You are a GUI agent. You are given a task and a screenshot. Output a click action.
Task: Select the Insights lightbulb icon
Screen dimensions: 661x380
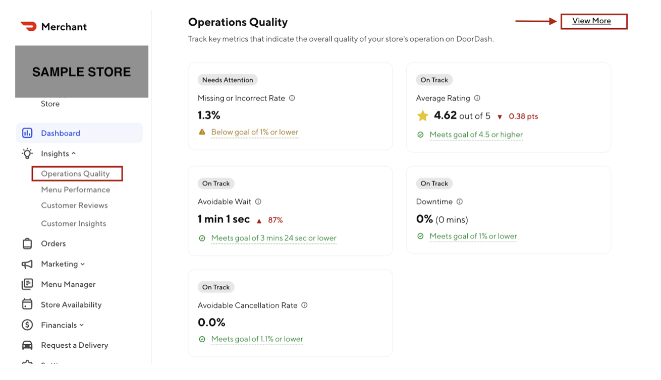click(27, 153)
